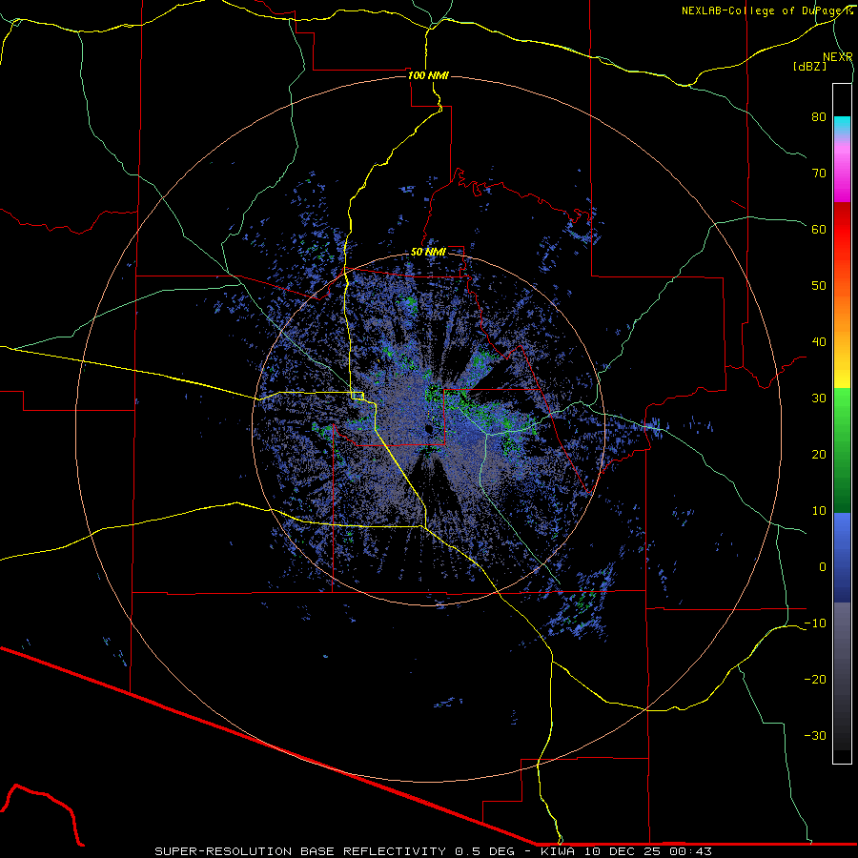
Task: Click the 50 value on the dBZ scale
Action: pyautogui.click(x=819, y=286)
